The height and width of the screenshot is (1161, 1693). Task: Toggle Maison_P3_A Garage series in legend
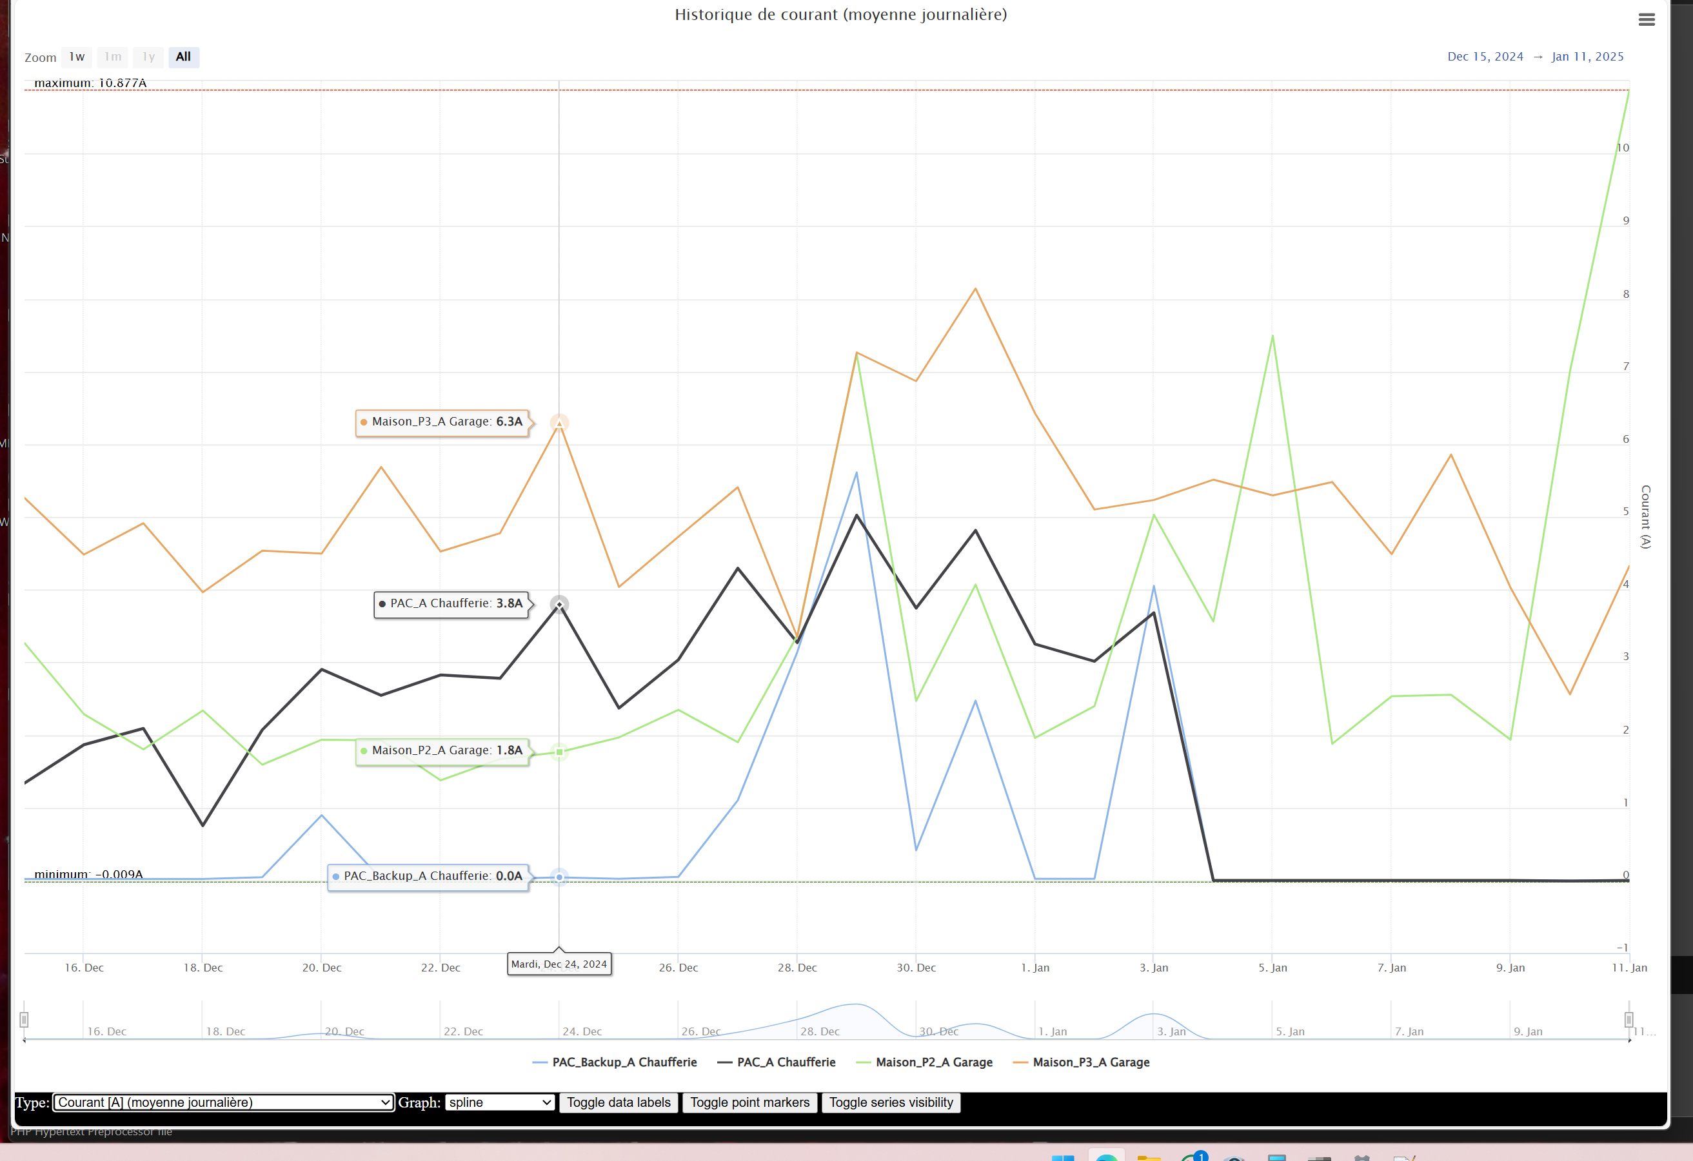pos(1082,1062)
